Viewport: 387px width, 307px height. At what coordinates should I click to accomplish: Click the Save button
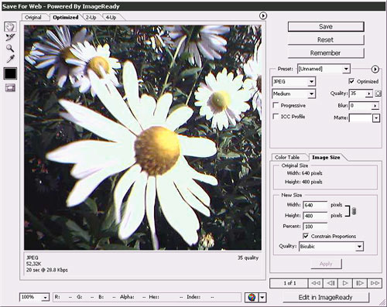(326, 26)
